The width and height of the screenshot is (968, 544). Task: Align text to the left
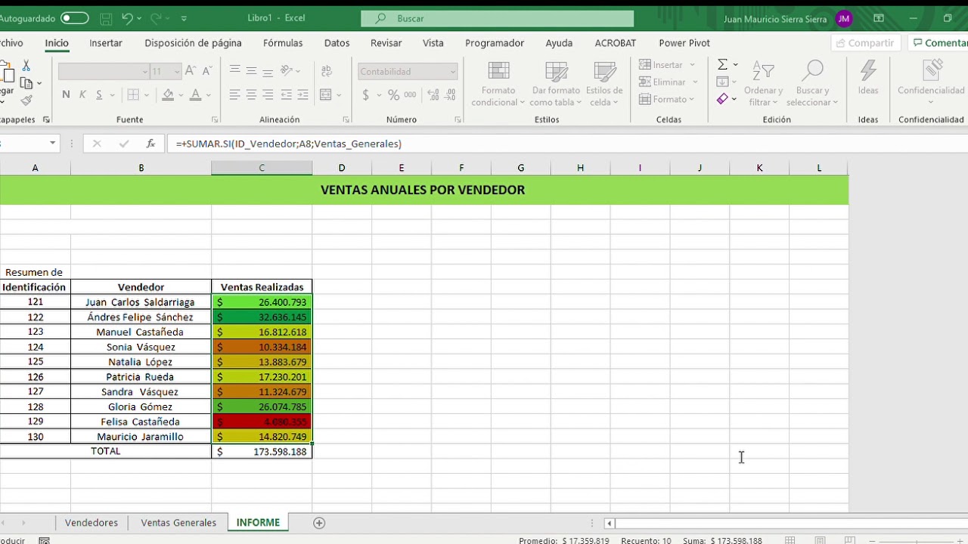tap(234, 94)
